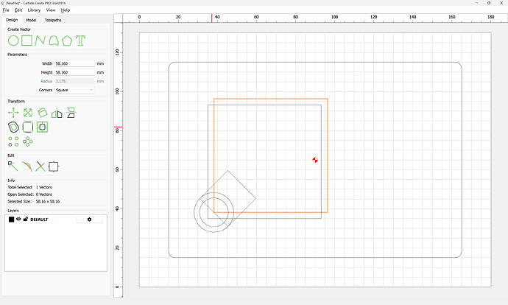508x305 pixels.
Task: Select the Node Edit tool
Action: pos(13,166)
